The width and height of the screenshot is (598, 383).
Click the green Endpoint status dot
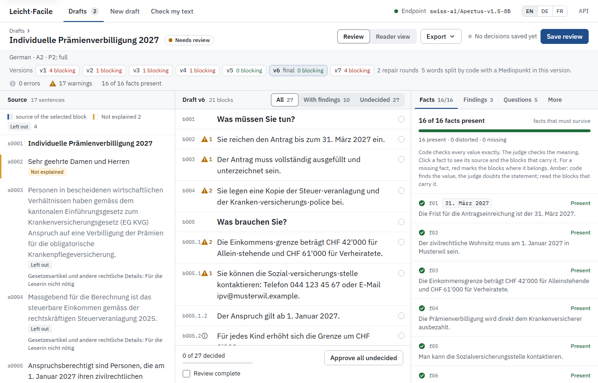(396, 11)
